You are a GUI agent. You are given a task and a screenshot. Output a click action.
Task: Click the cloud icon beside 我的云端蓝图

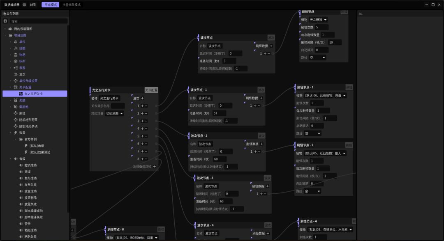(10, 29)
